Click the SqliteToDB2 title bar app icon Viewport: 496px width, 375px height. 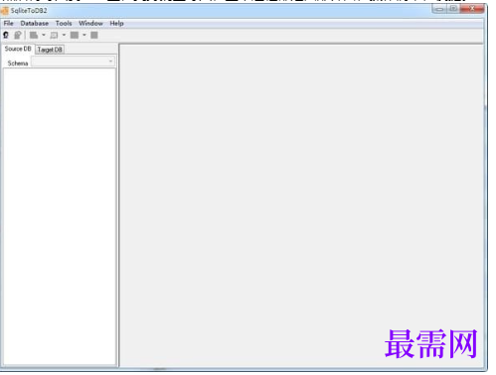click(x=5, y=11)
